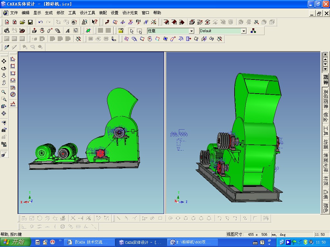Switch to the 图素 catalog tab
This screenshot has height=247, width=330.
(x=325, y=80)
